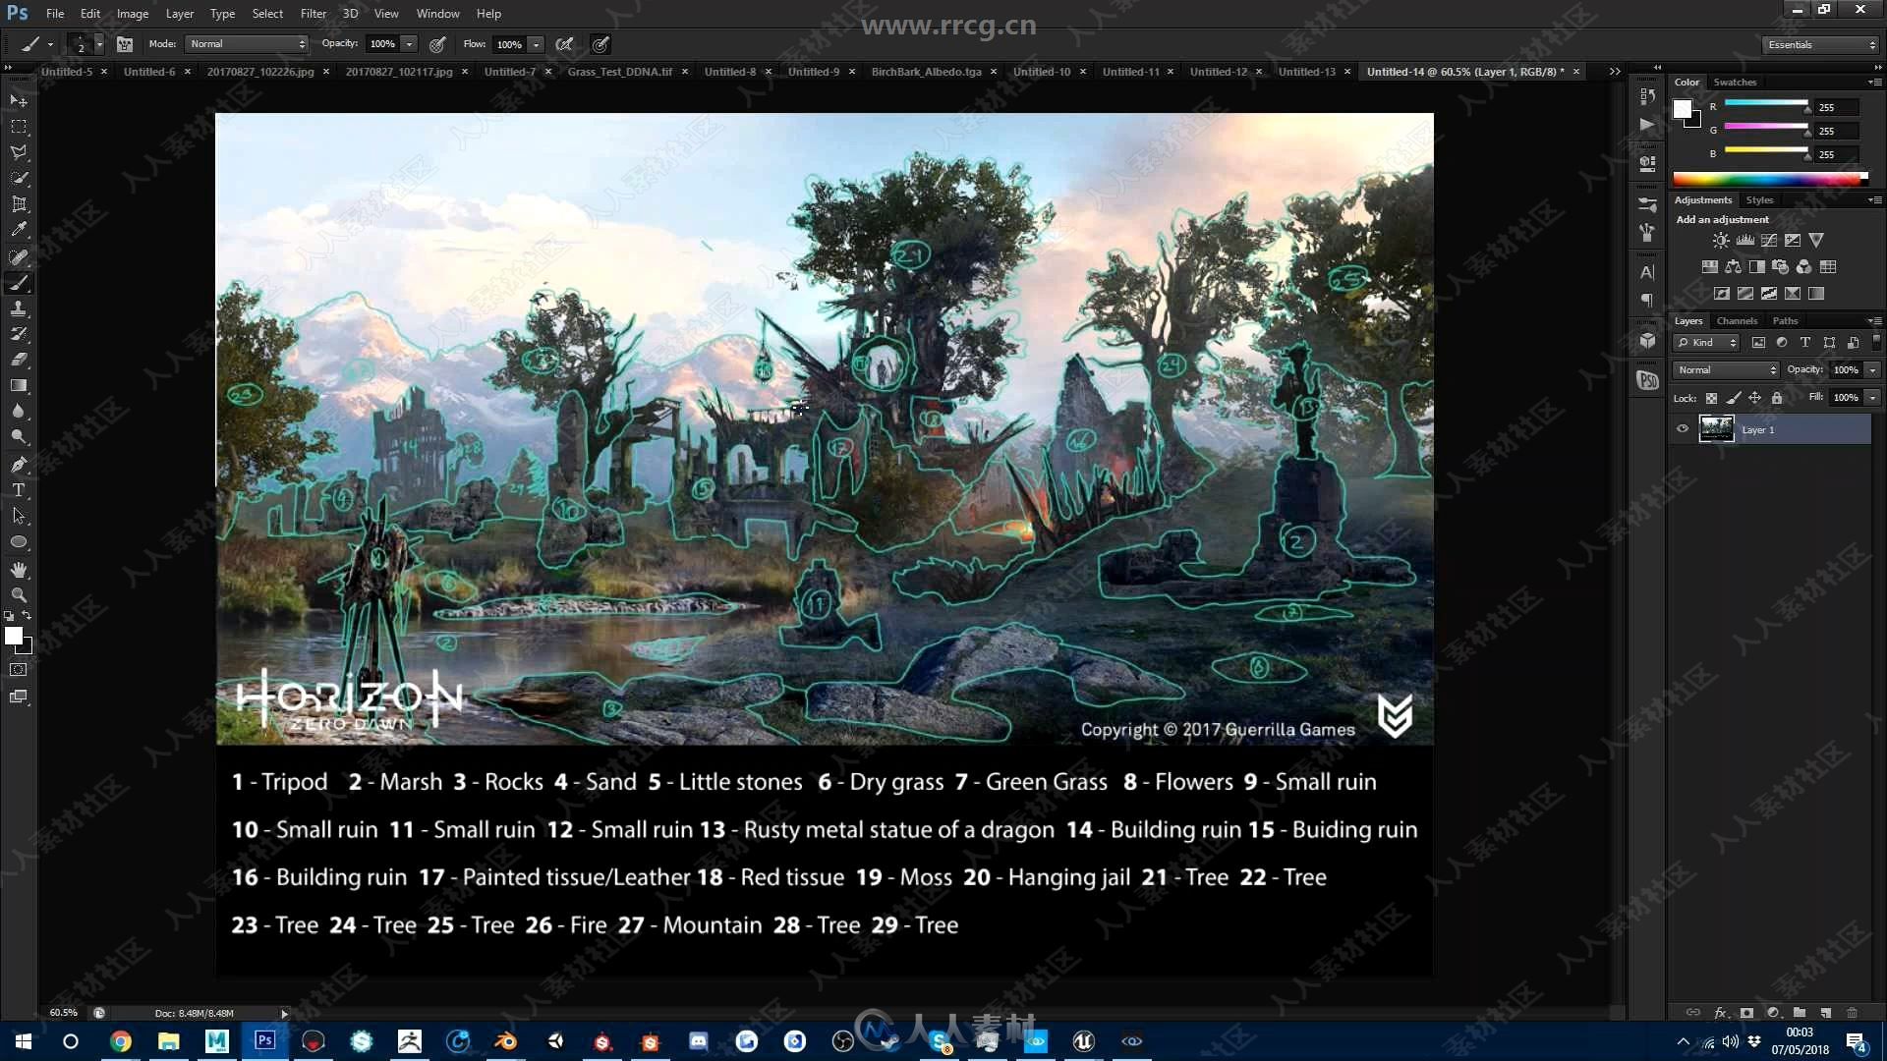The width and height of the screenshot is (1887, 1061).
Task: Add a Brightness/Contrast adjustment
Action: click(x=1721, y=241)
